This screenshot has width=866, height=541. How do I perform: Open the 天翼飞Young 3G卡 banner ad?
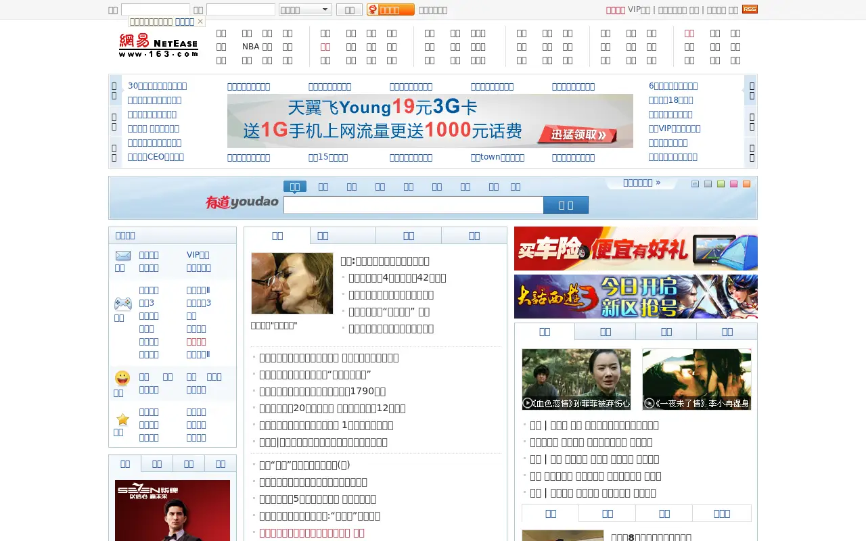(430, 121)
